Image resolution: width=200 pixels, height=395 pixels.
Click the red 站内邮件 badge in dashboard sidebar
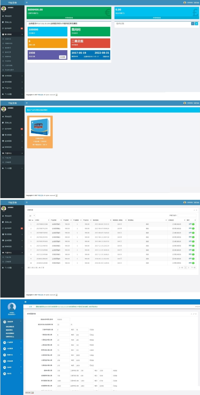coord(22,28)
